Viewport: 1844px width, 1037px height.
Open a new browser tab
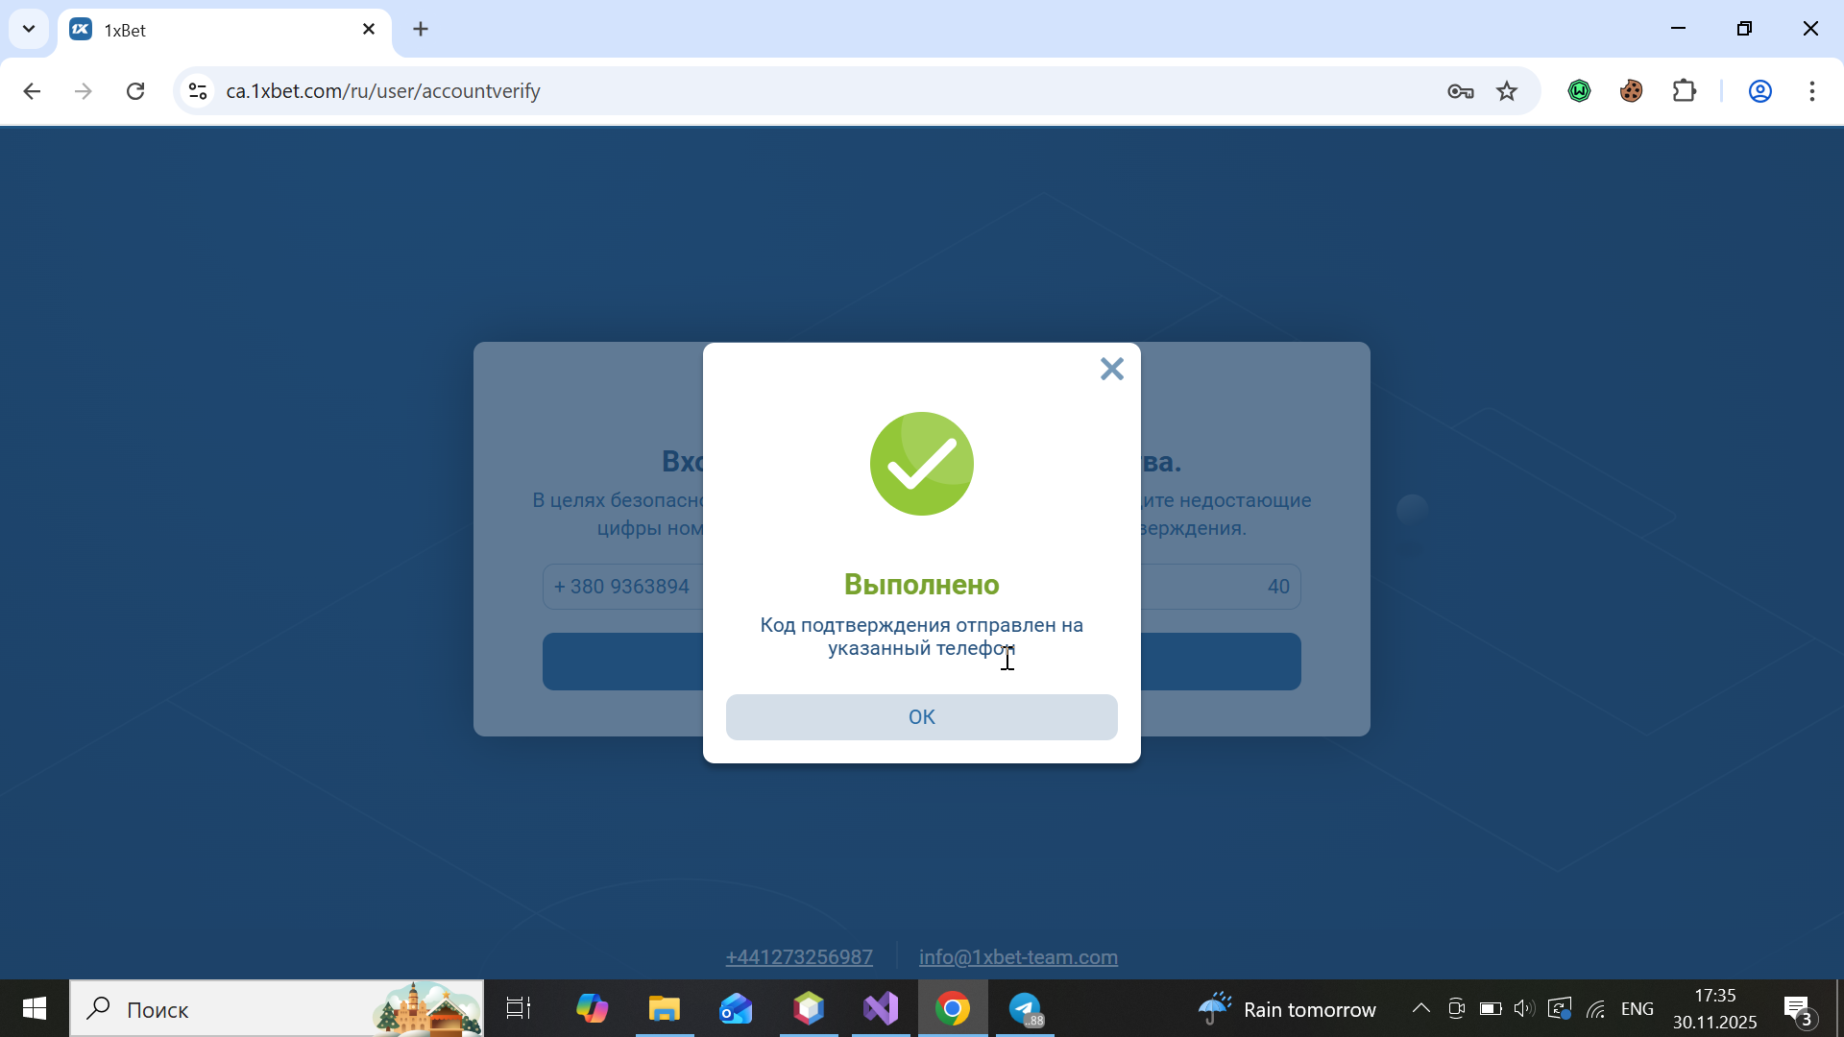pyautogui.click(x=421, y=29)
